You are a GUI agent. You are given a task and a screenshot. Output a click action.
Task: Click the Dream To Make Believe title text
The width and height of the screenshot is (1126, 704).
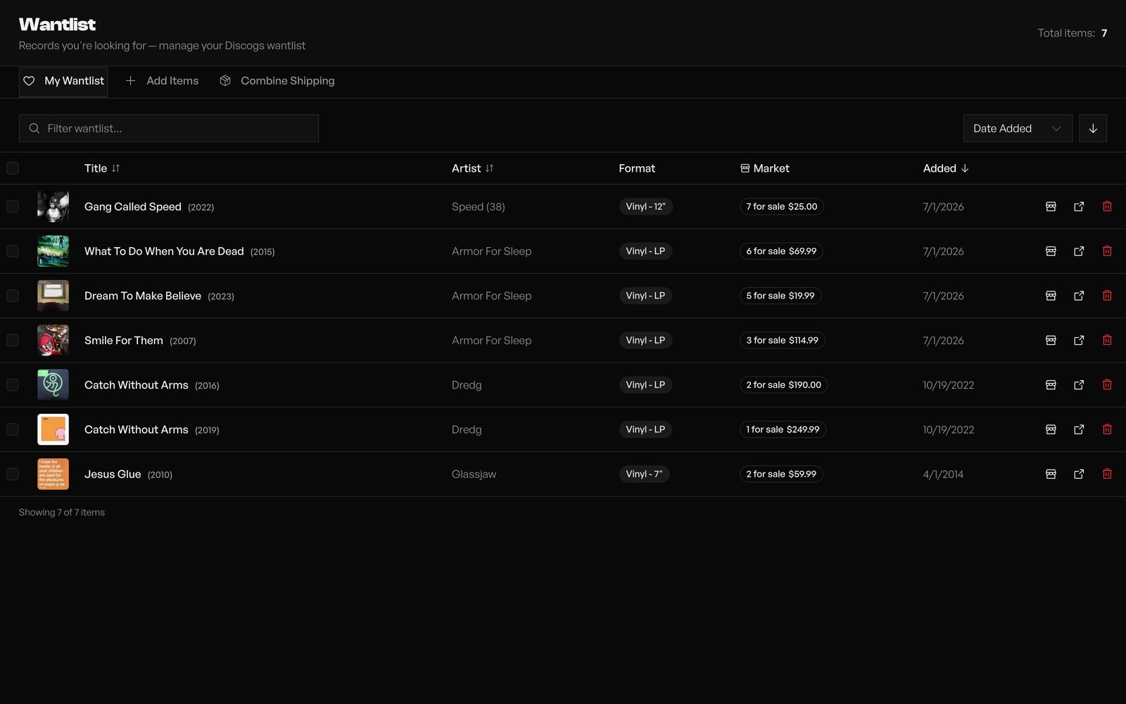[x=143, y=296]
